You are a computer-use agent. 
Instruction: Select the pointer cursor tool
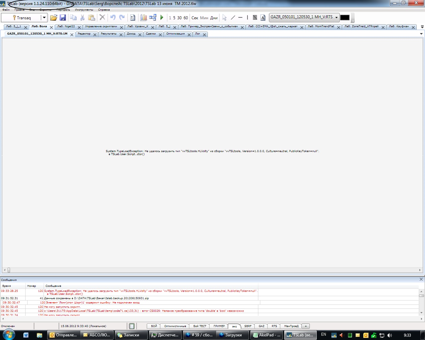224,18
